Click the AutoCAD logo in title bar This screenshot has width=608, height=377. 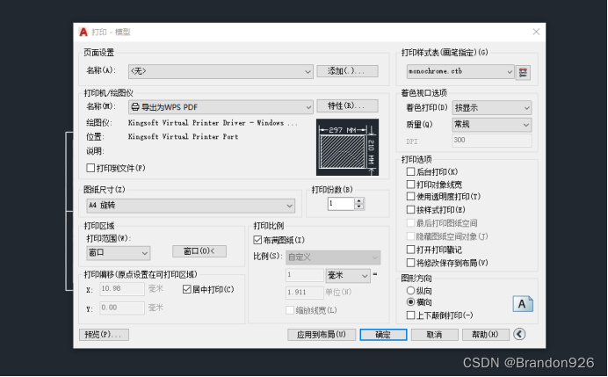pyautogui.click(x=83, y=32)
